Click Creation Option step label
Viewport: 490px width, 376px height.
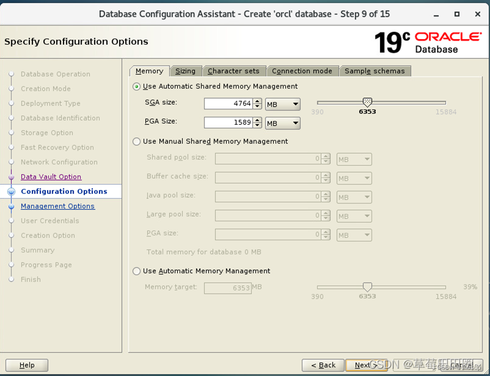pyautogui.click(x=48, y=235)
